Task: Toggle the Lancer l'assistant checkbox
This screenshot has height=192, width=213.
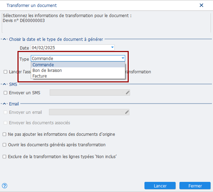Action: [5, 72]
